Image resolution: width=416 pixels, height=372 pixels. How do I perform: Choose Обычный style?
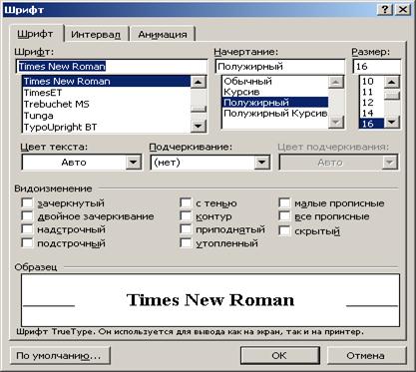coord(275,81)
